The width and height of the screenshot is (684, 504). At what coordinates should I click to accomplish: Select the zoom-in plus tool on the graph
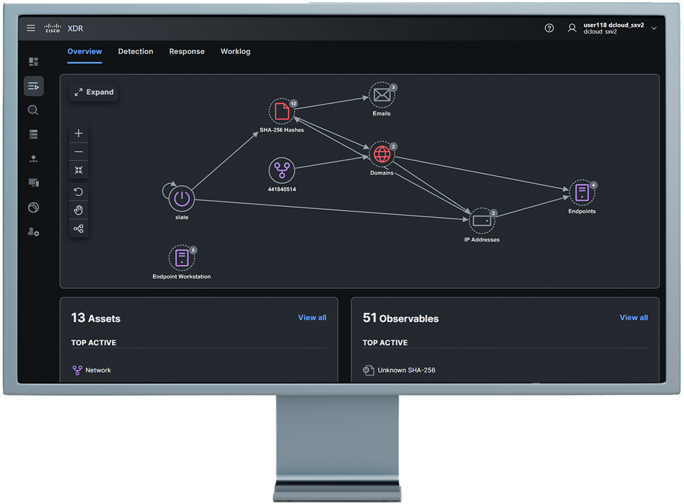79,134
